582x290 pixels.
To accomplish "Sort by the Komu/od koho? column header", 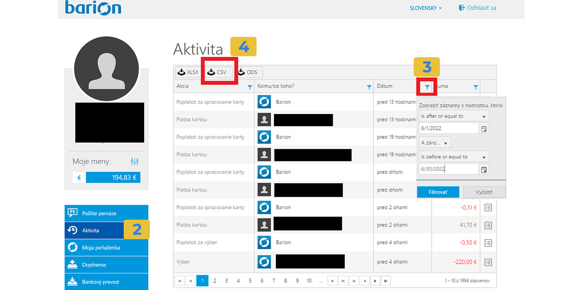I will click(x=276, y=86).
